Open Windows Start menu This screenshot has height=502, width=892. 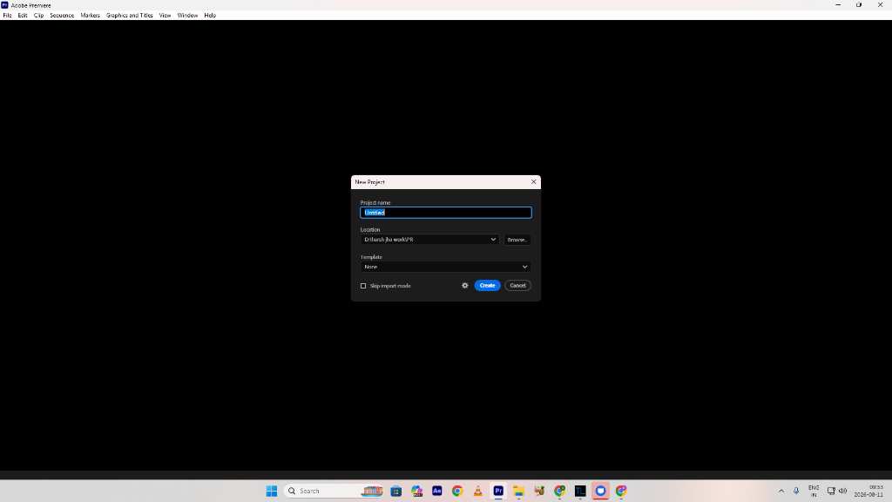[x=272, y=491]
